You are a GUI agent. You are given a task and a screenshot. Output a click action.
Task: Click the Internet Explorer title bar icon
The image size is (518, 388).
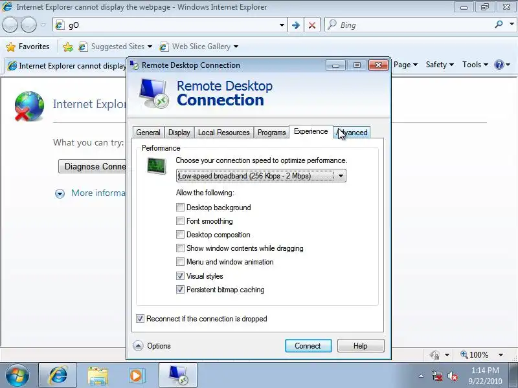point(7,6)
